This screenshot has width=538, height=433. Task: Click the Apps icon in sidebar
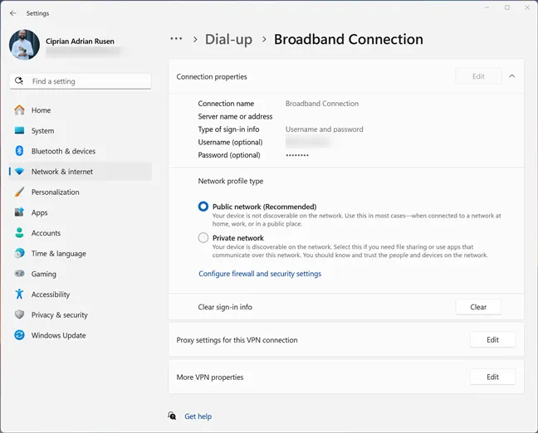click(20, 212)
